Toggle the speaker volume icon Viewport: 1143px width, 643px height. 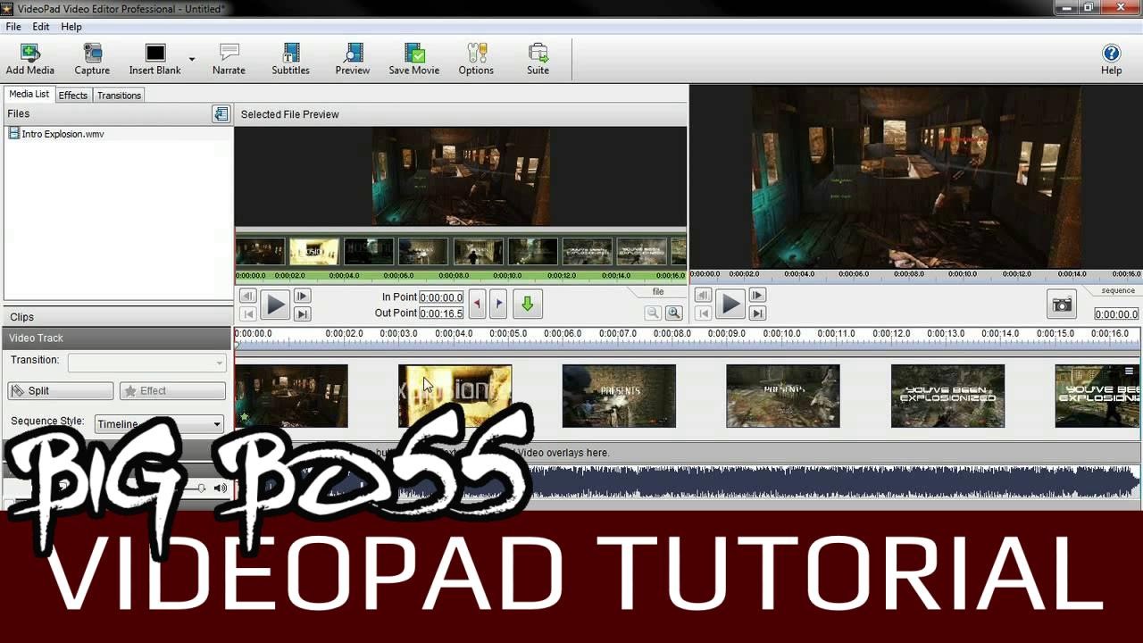(x=221, y=488)
